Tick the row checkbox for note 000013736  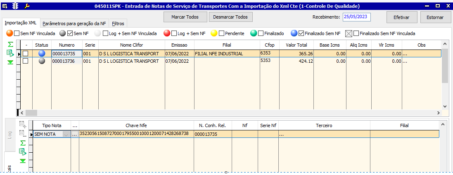pyautogui.click(x=26, y=61)
